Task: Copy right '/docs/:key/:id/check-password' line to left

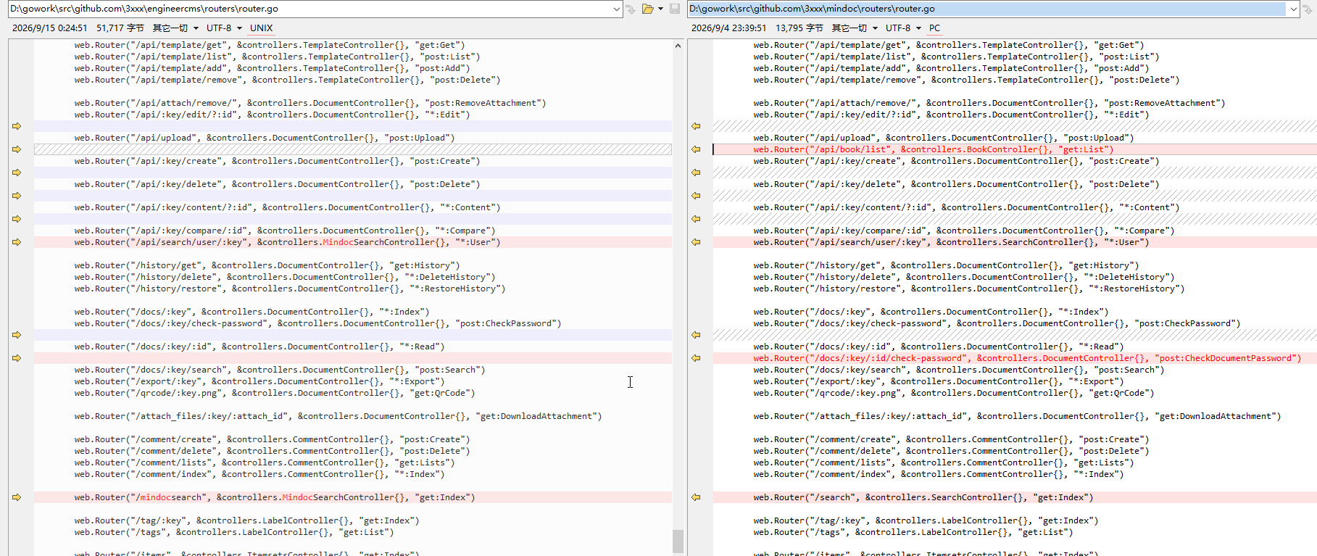Action: click(x=696, y=358)
